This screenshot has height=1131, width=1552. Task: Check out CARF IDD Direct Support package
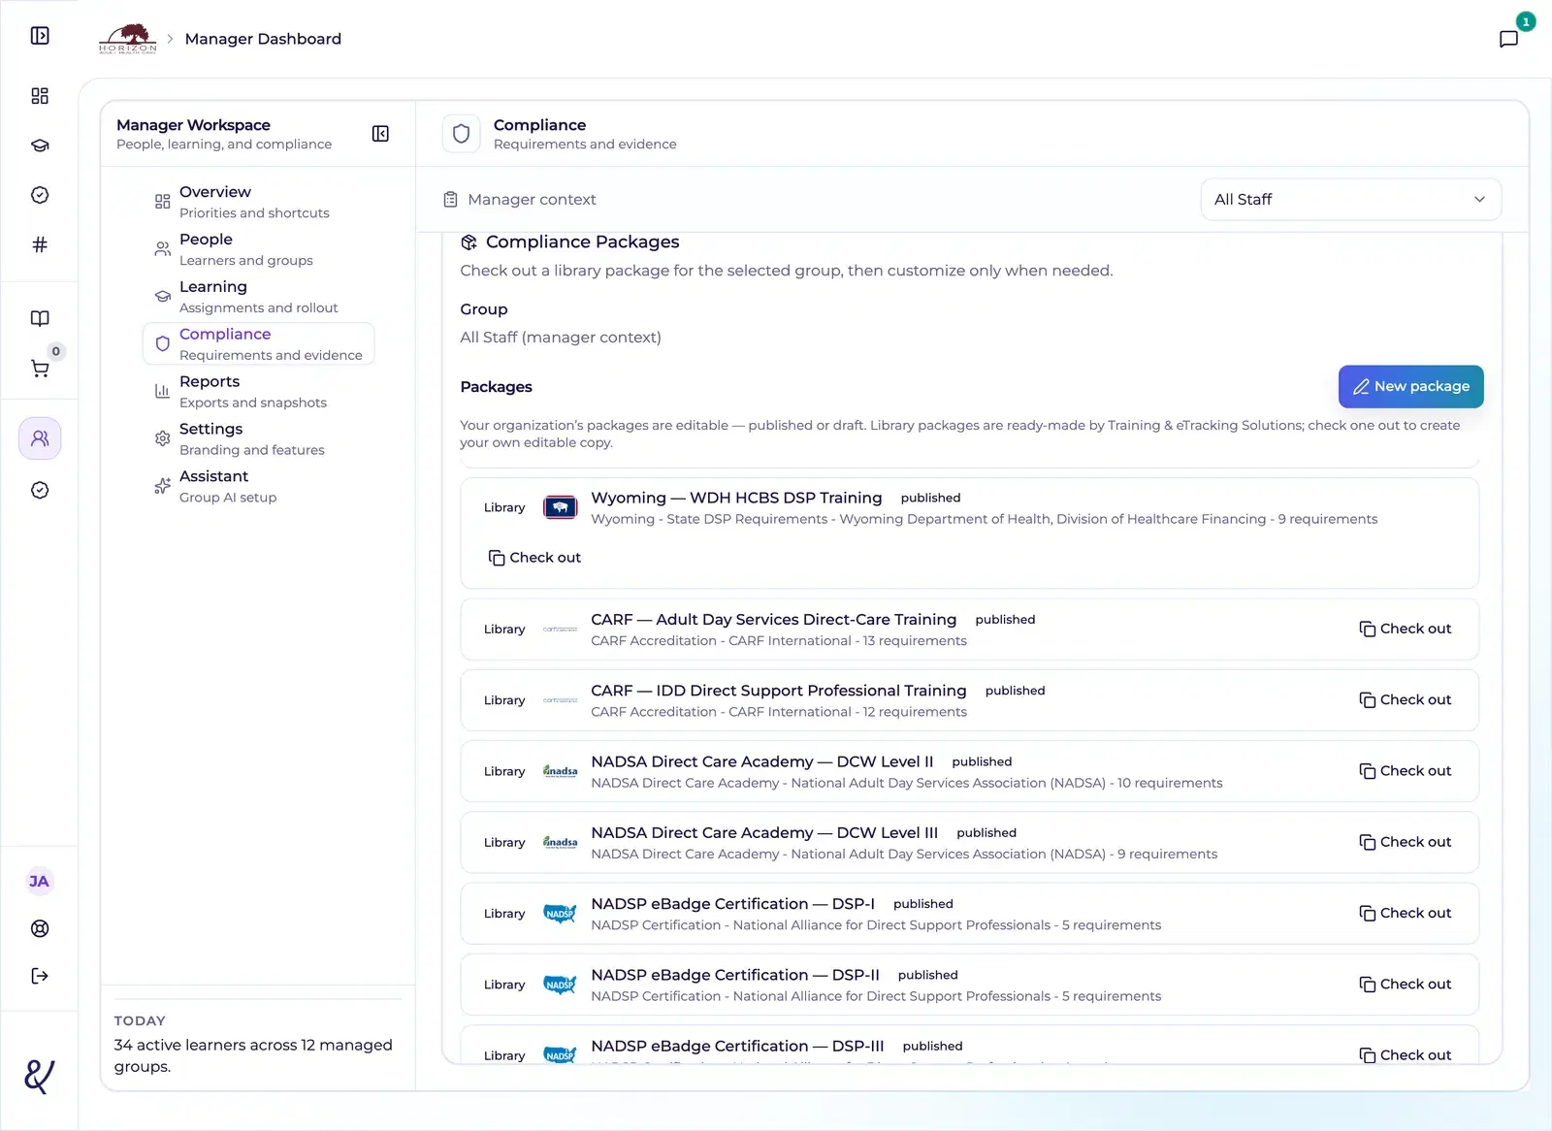point(1405,700)
